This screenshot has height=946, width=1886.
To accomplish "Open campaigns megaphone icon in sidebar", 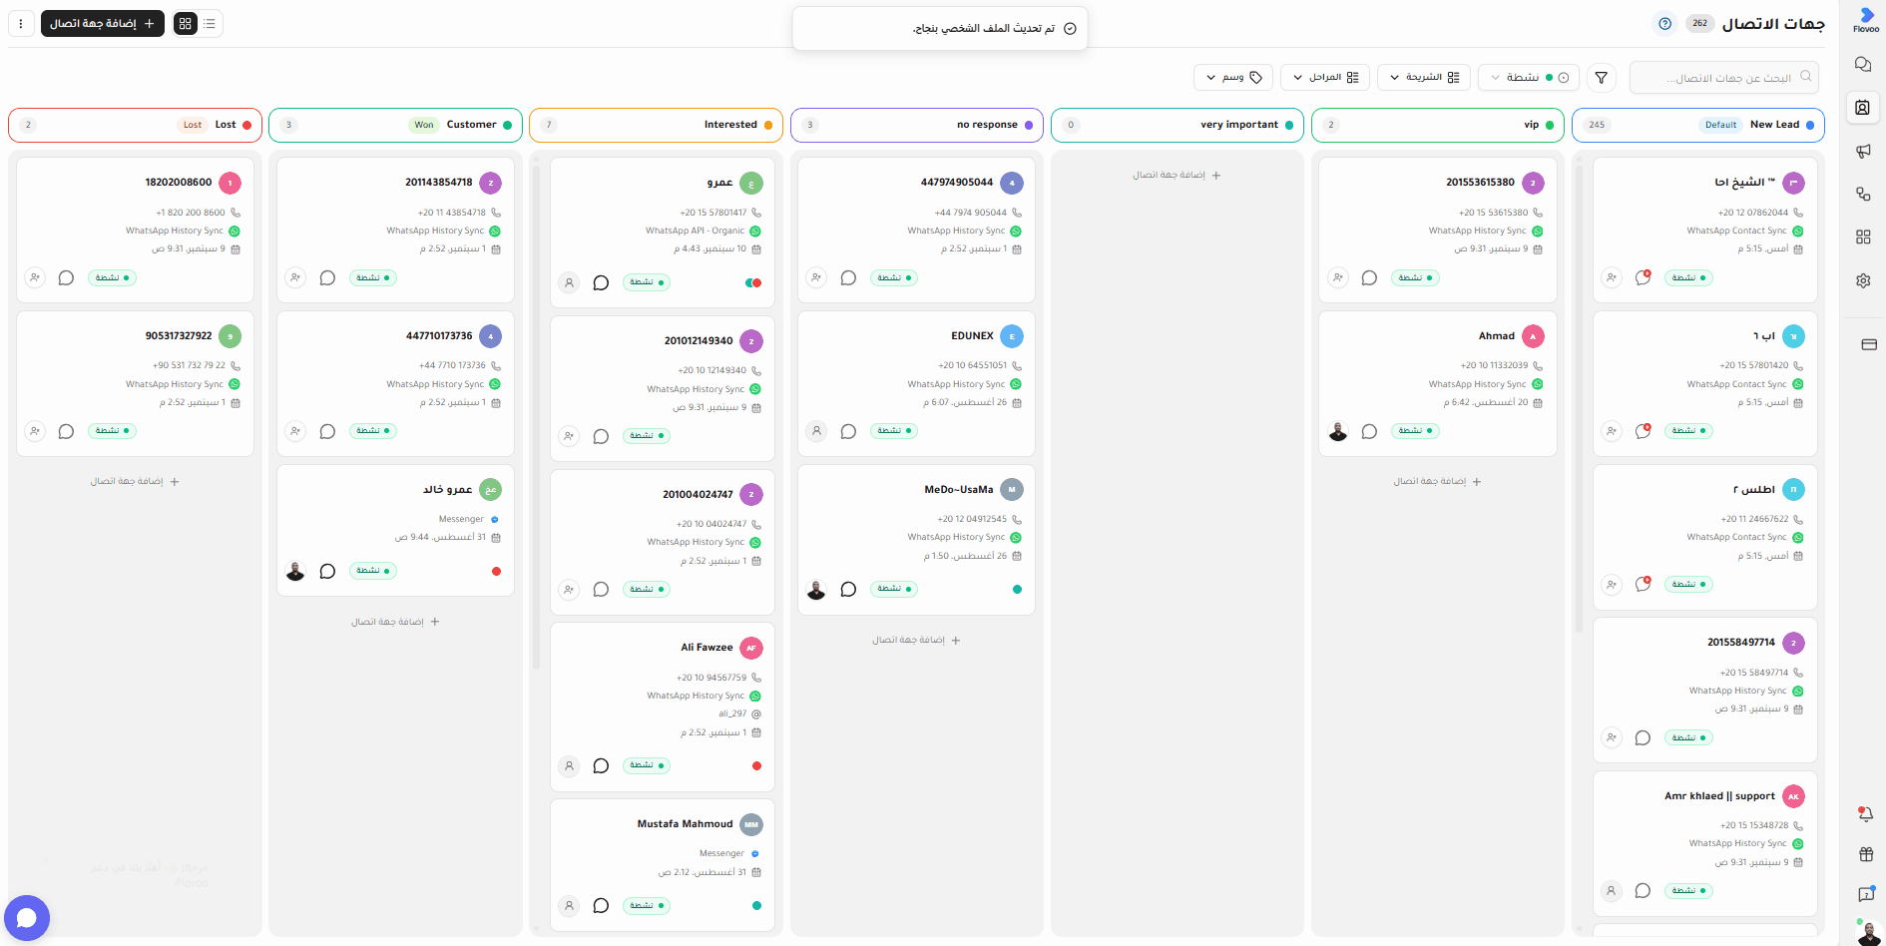I will pos(1863,151).
